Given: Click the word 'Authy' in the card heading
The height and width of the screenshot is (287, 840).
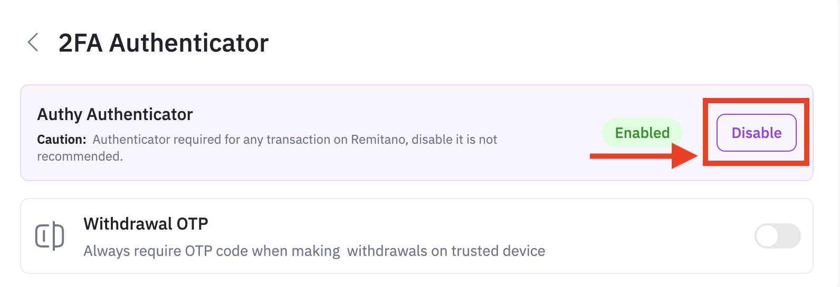Looking at the screenshot, I should click(x=60, y=114).
